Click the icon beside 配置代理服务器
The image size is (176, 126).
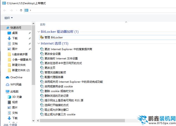tap(42, 77)
